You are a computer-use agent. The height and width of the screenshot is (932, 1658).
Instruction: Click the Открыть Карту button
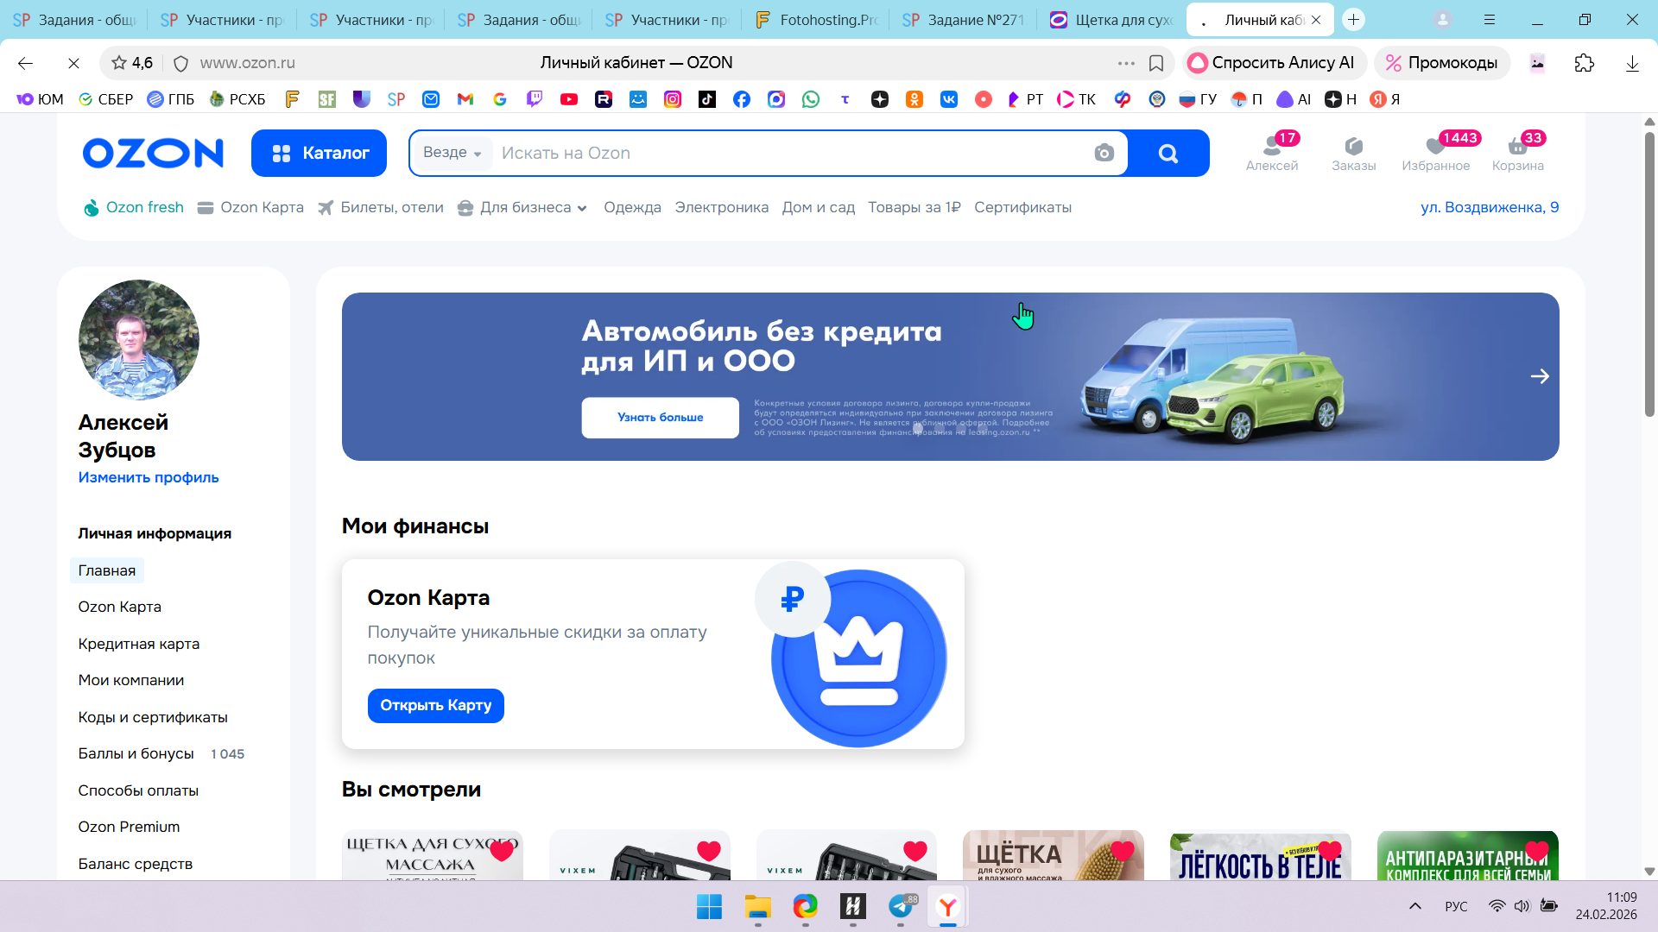(x=435, y=706)
